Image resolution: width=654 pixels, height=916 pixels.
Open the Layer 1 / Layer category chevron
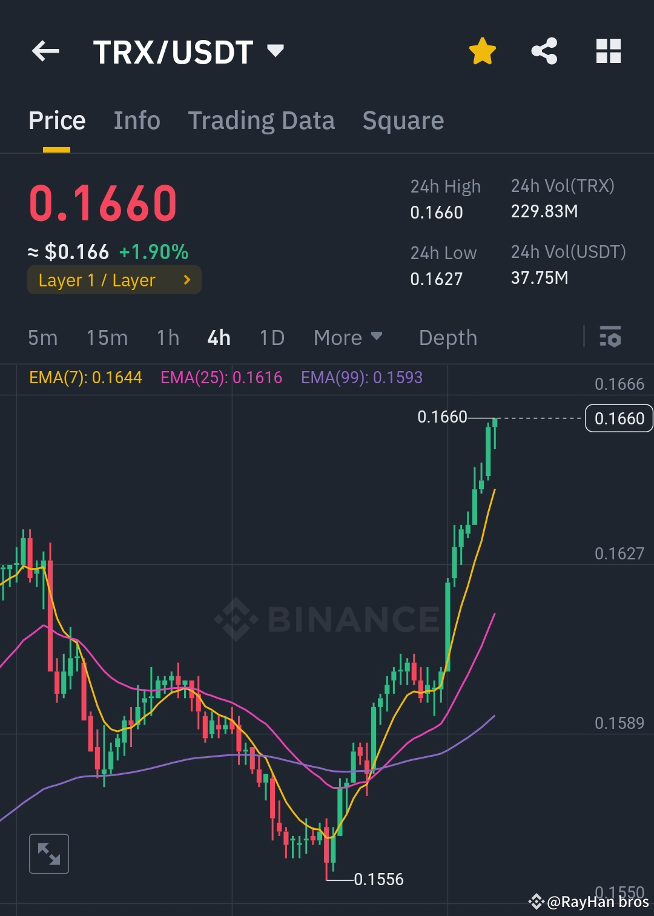tap(187, 280)
